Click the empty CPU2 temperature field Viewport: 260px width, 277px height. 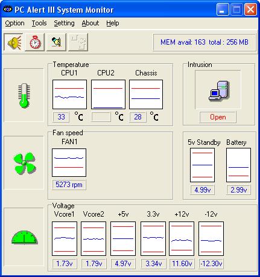pyautogui.click(x=101, y=117)
